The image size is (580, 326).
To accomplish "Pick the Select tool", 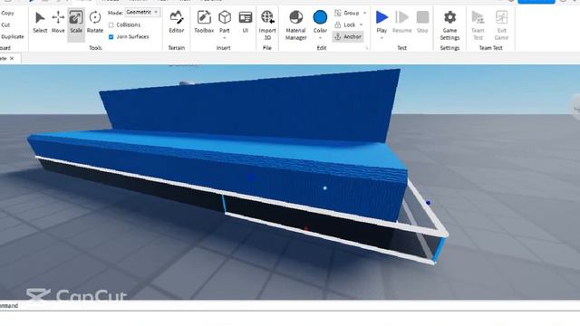I will [x=40, y=23].
